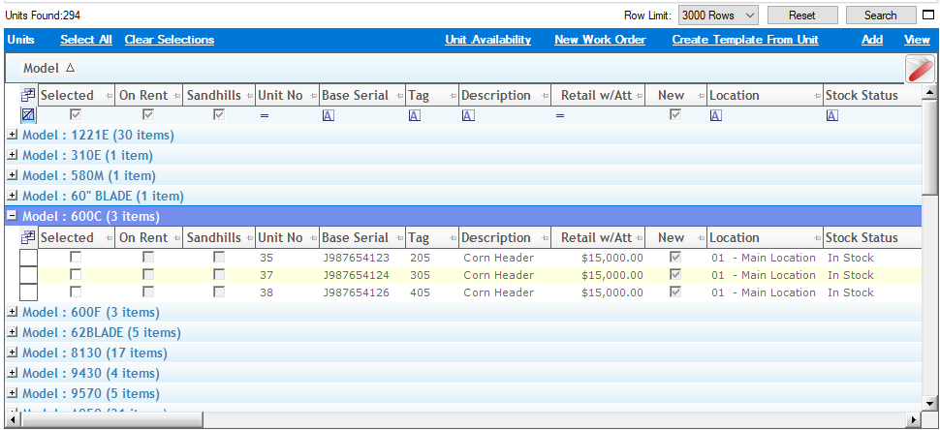Open the Row Limit dropdown
The image size is (940, 430).
718,15
